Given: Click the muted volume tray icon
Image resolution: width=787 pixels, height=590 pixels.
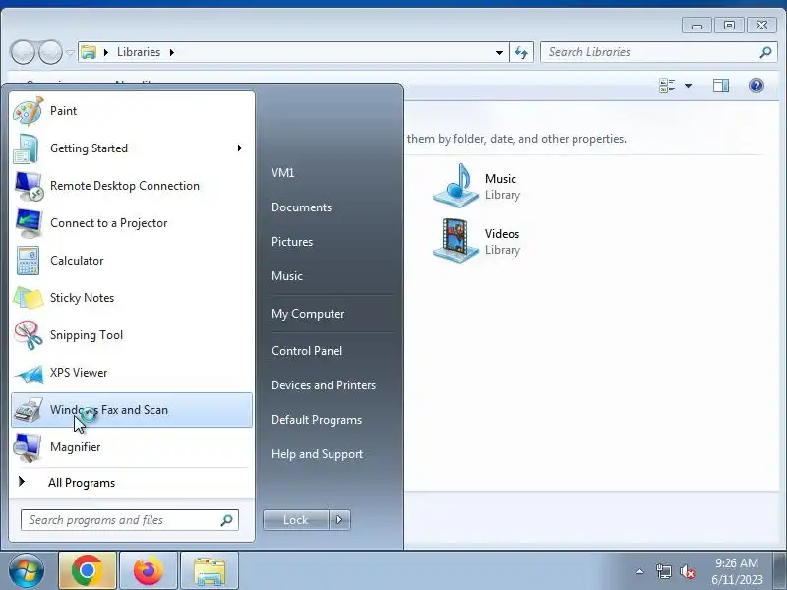Looking at the screenshot, I should [x=687, y=571].
